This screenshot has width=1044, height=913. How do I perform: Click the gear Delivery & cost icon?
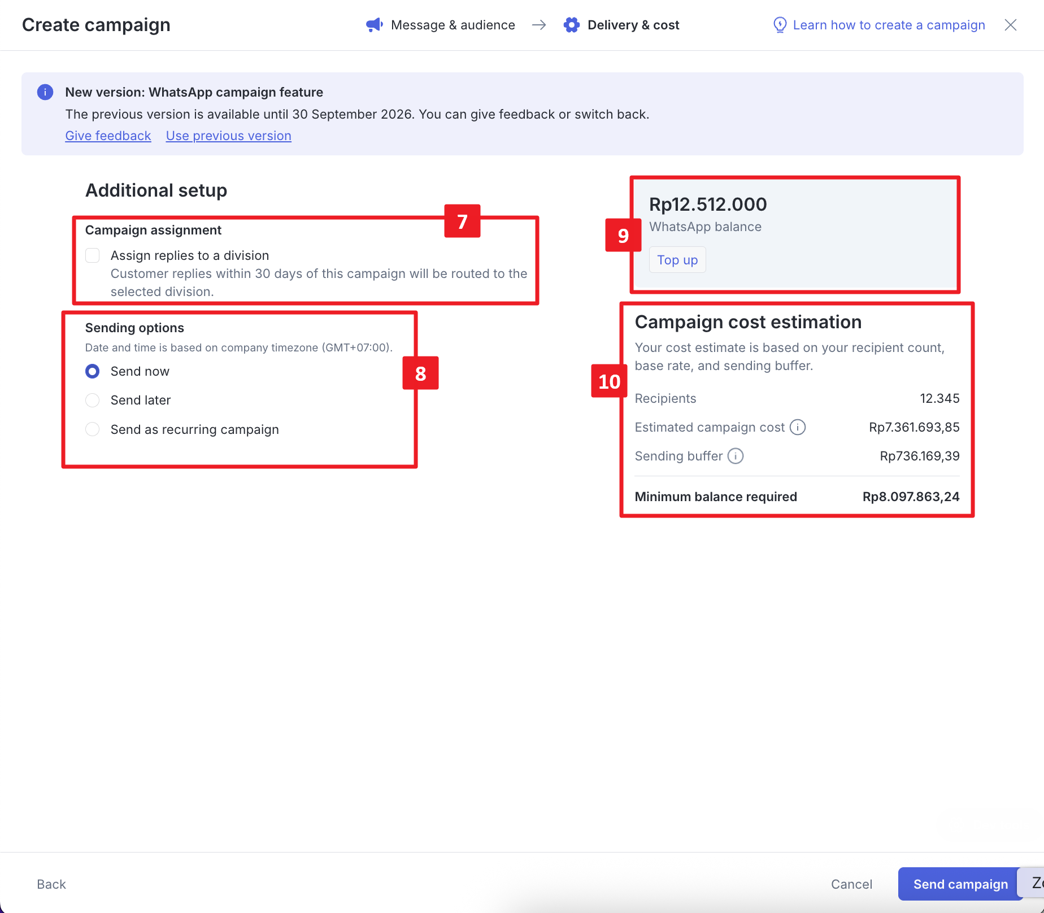pos(572,25)
